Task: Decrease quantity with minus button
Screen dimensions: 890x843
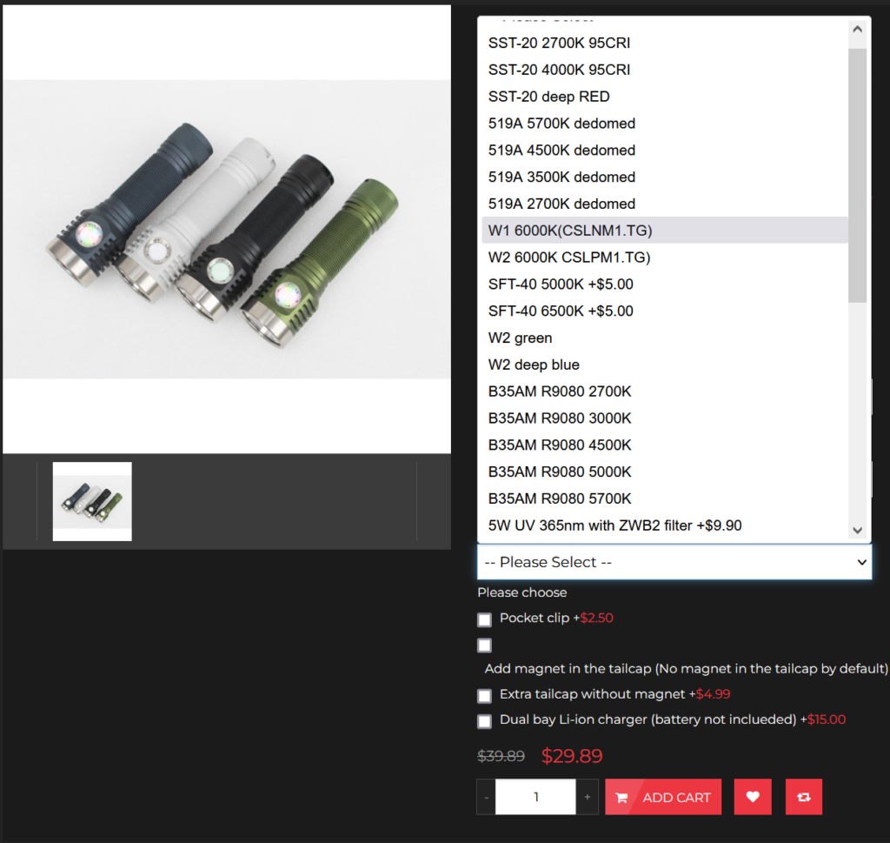Action: click(486, 797)
